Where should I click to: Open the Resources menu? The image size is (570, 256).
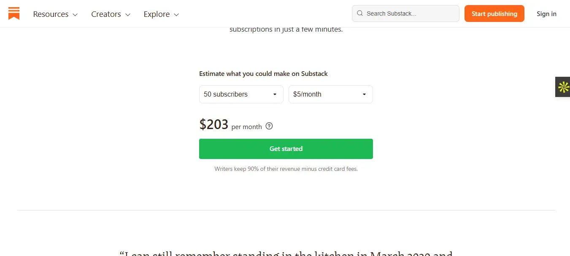point(51,14)
